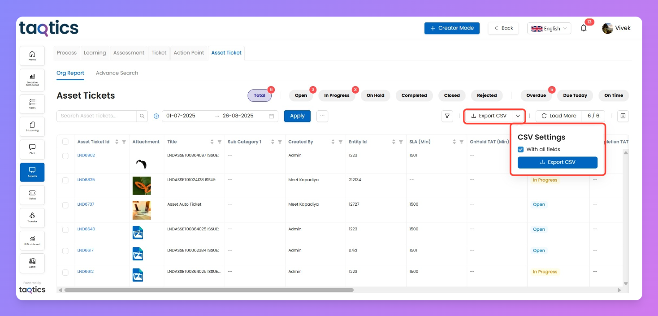Tick the select-all checkbox in table header
Screen dimensions: 658x316
coord(65,142)
